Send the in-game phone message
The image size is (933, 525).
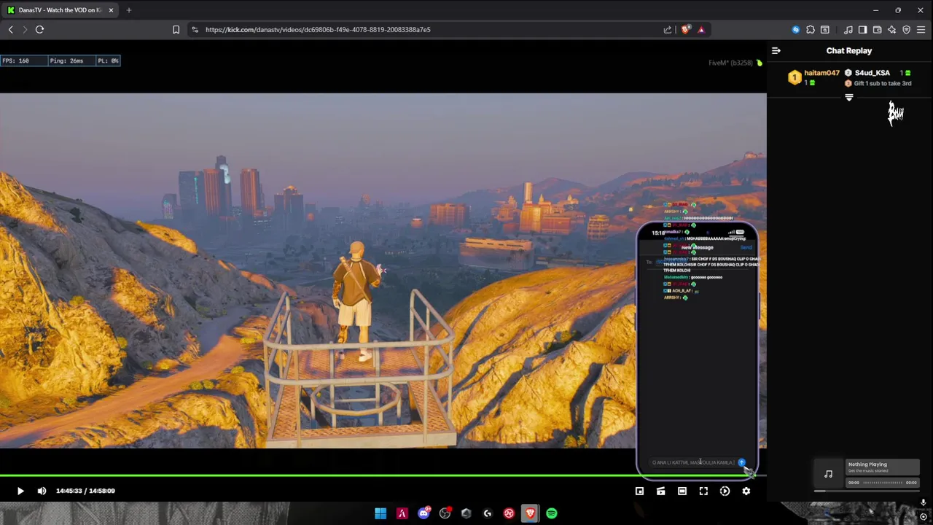pos(741,462)
